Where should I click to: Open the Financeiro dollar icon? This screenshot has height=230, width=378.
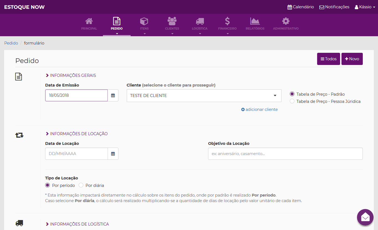point(227,21)
